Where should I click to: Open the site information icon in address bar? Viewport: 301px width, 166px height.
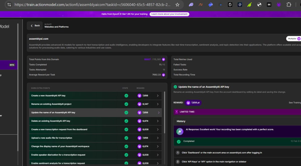click(9, 4)
